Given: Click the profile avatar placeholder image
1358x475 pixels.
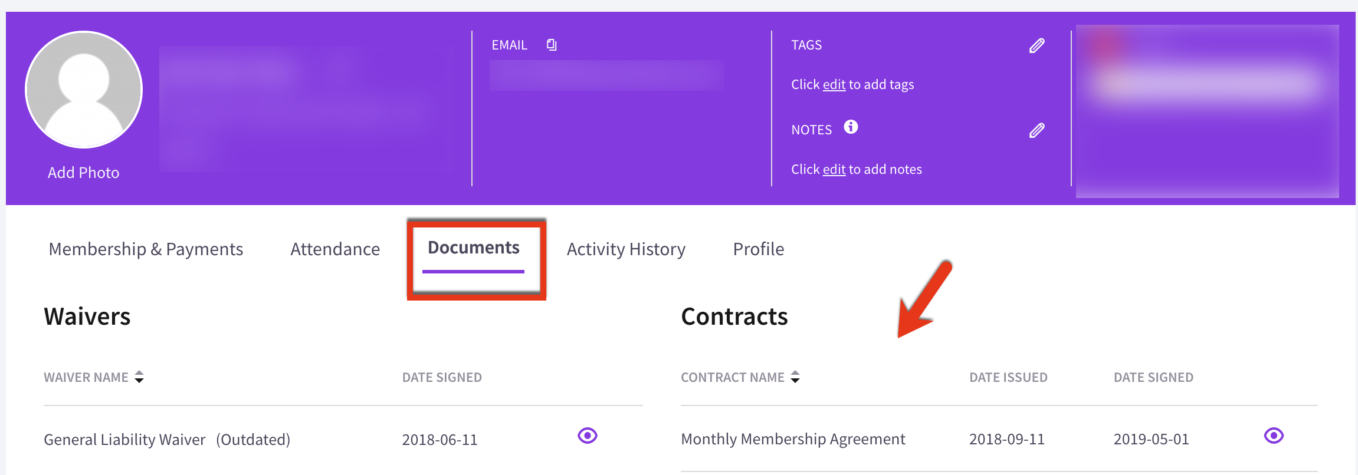Looking at the screenshot, I should coord(84,90).
